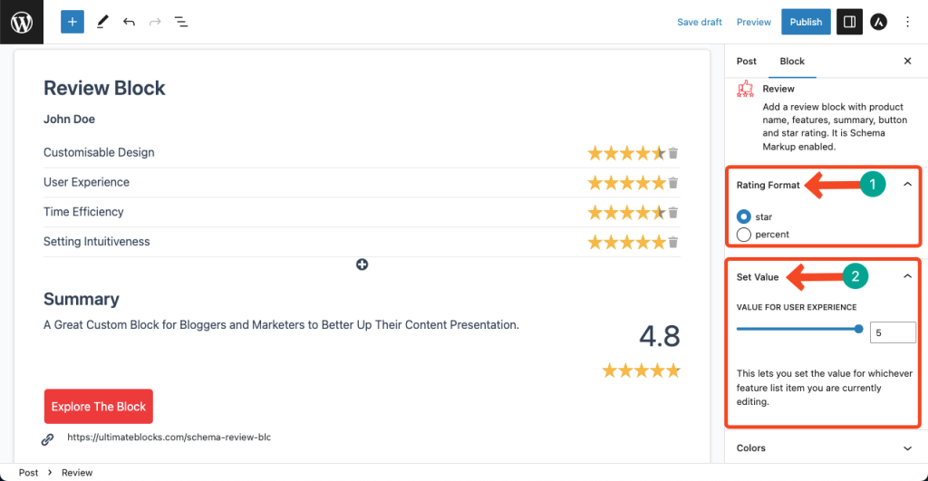The width and height of the screenshot is (928, 481).
Task: Open the three-dot Options menu
Action: 908,22
